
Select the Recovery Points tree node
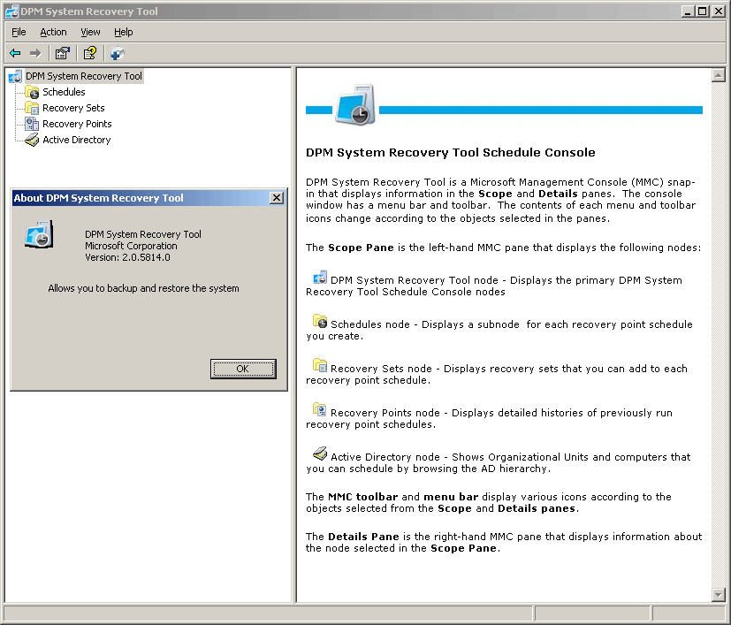tap(77, 124)
